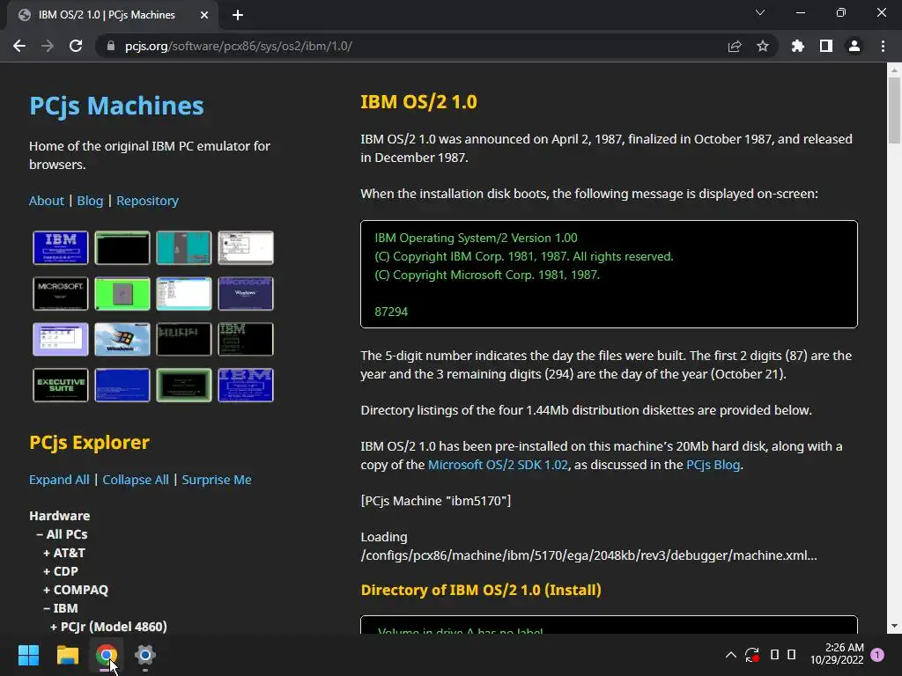Viewport: 902px width, 676px height.
Task: Select the IBM OS/2 1.0 tab
Action: (x=107, y=15)
